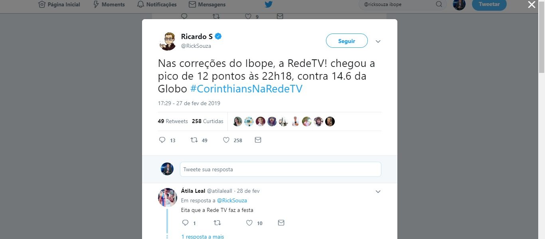This screenshot has height=239, width=545.
Task: Open the #CorinthiansNaRedeTV hashtag link
Action: (246, 88)
